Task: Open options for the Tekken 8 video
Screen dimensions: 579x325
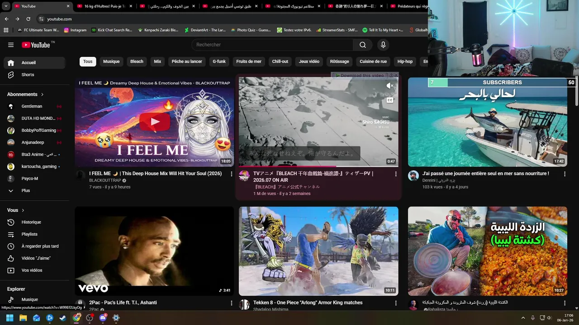Action: pyautogui.click(x=396, y=303)
